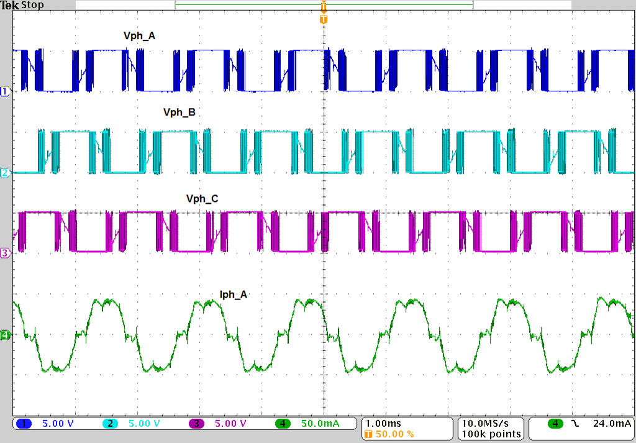The width and height of the screenshot is (636, 443).
Task: Select channel 2 ground marker on left edge
Action: [x=6, y=173]
